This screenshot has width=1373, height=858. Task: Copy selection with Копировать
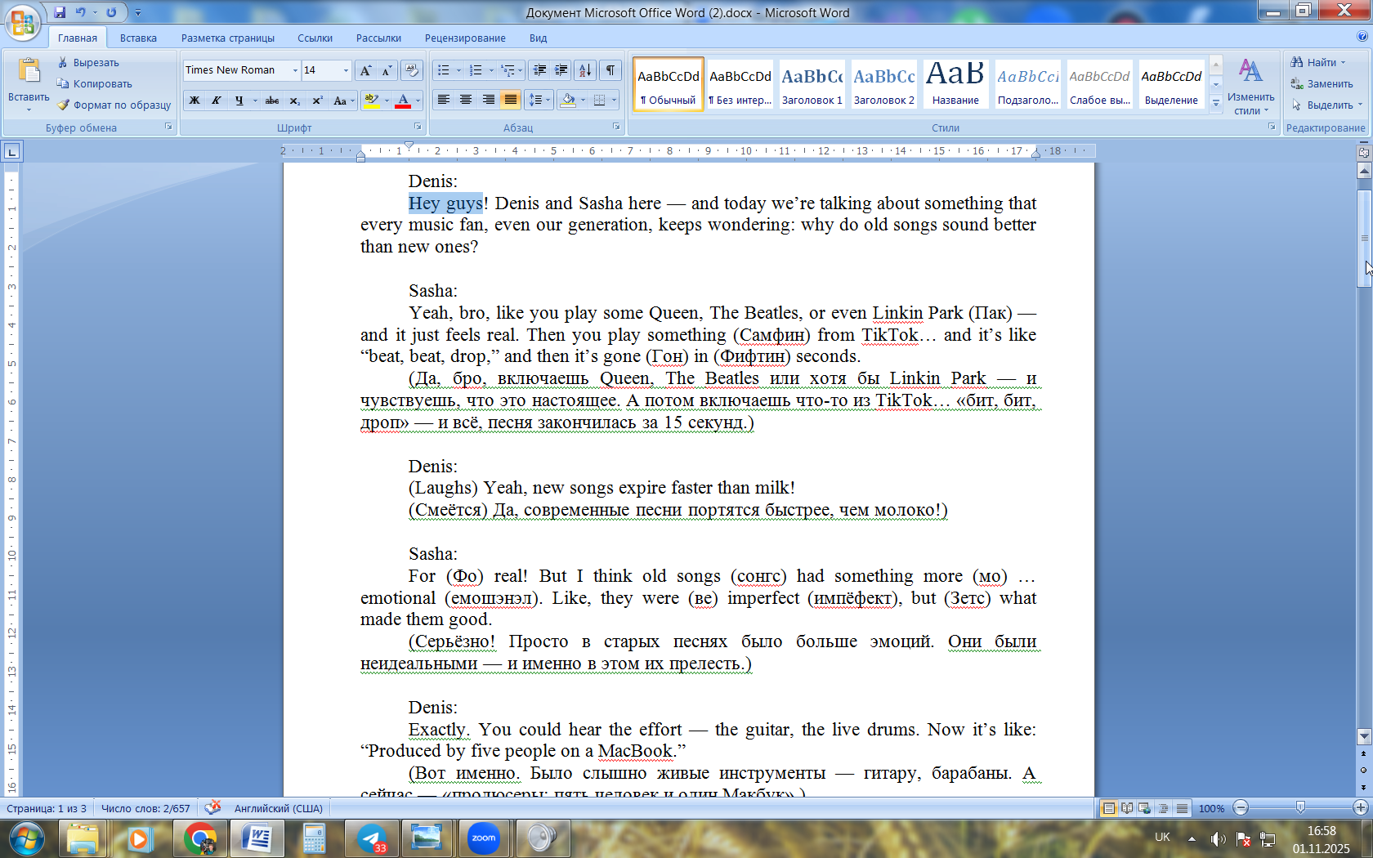click(94, 83)
